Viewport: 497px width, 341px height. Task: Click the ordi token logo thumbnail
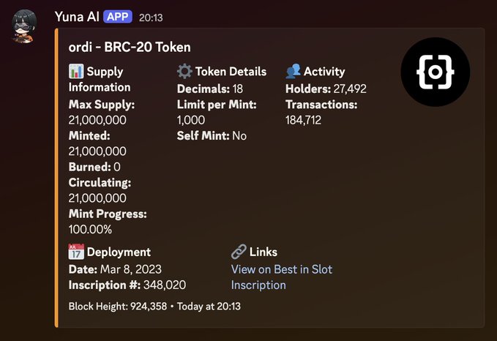point(435,72)
